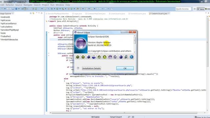The height and width of the screenshot is (118, 210).
Task: Click OK in the About Eclipse dialog
Action: coord(125,68)
